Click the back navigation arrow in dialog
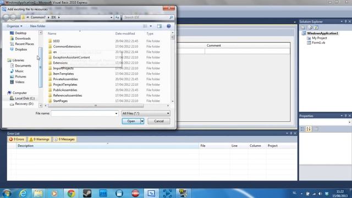This screenshot has height=198, width=352. (x=6, y=17)
